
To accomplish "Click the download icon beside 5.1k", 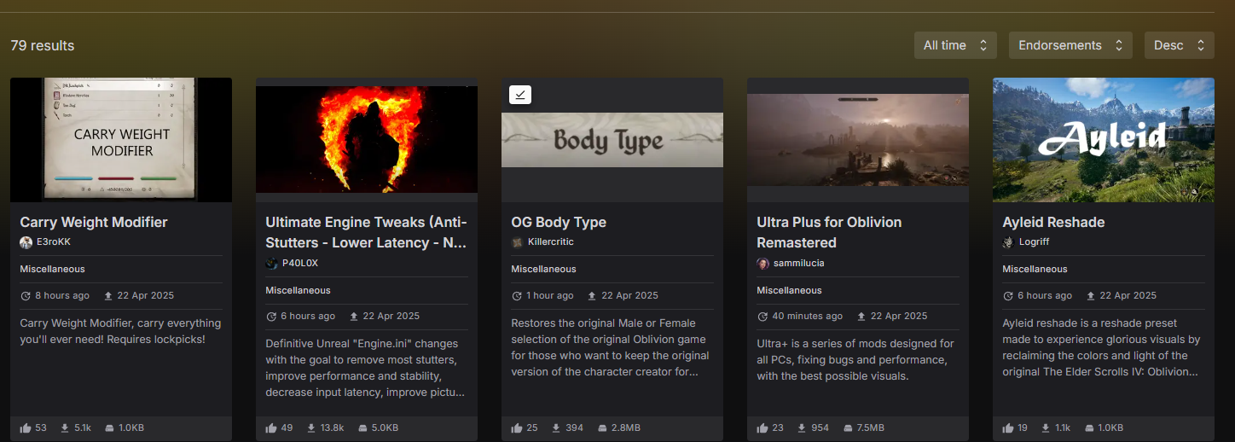I will coord(65,427).
